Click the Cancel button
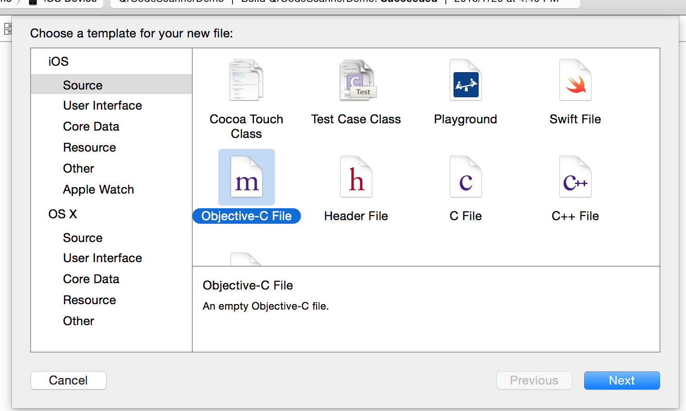686x411 pixels. 69,380
